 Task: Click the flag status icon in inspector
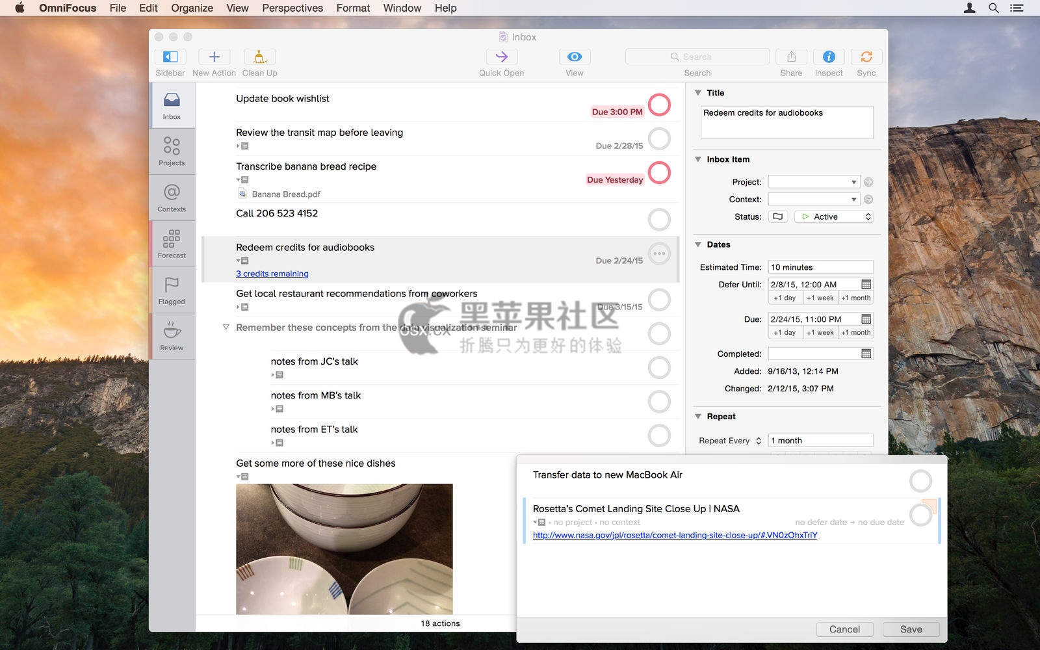pyautogui.click(x=778, y=216)
